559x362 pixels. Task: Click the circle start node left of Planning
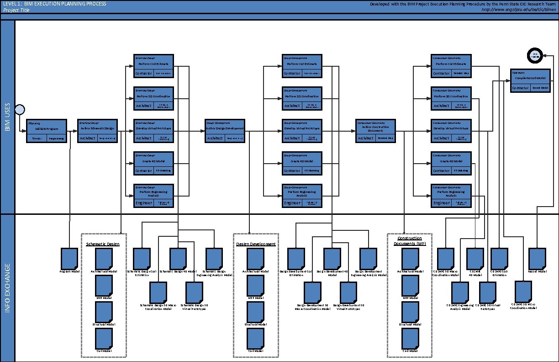pyautogui.click(x=19, y=109)
